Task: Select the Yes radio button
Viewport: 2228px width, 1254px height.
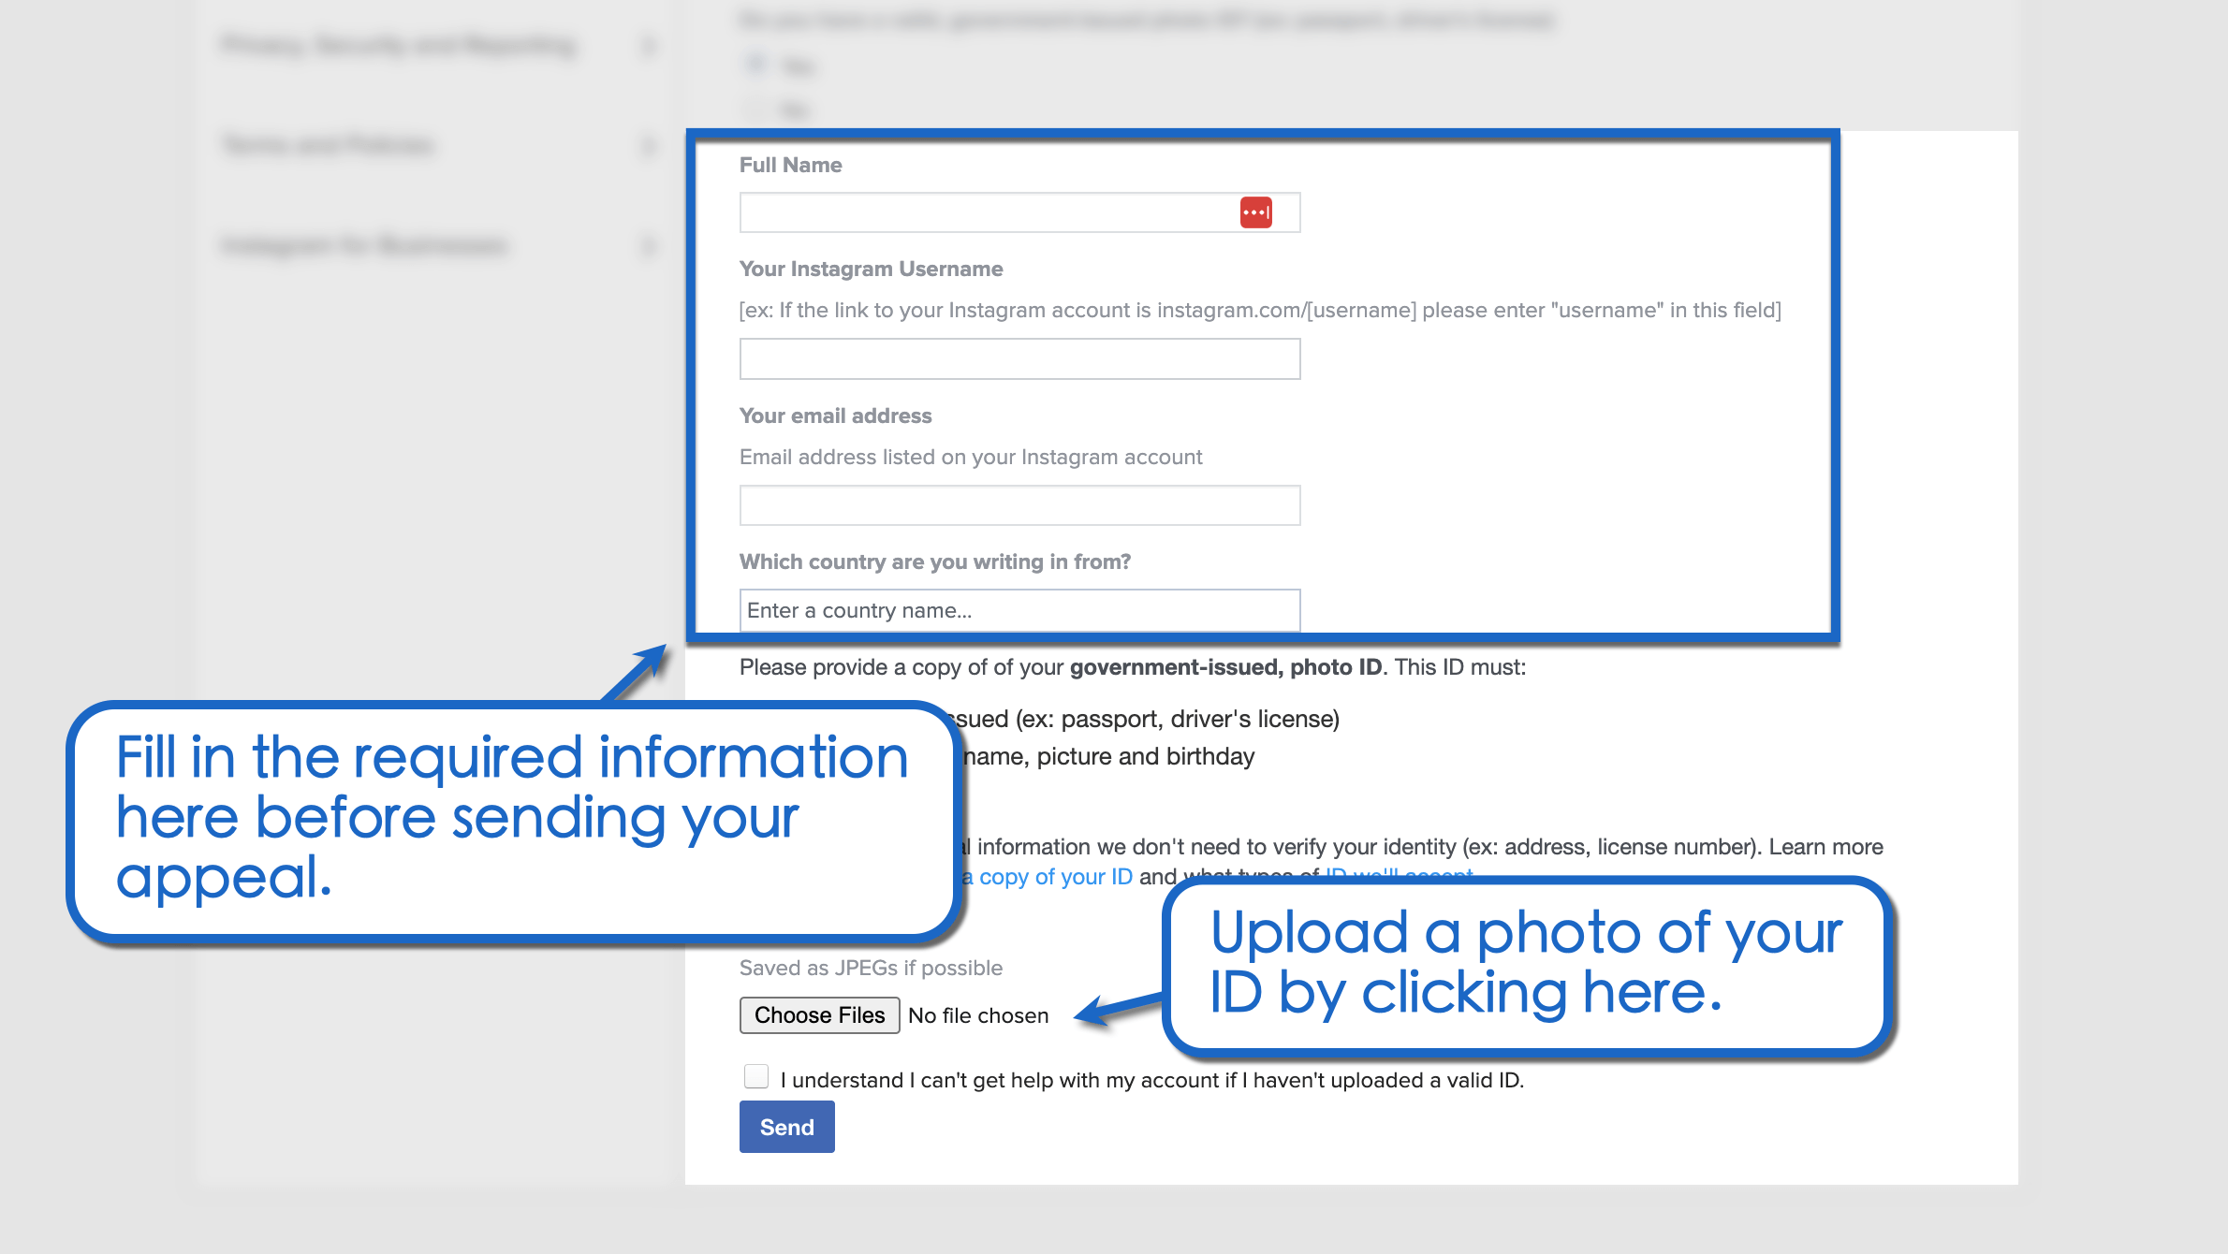Action: coord(755,62)
